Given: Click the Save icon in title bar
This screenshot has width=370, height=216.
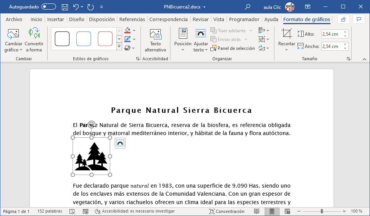Looking at the screenshot, I should [65, 7].
